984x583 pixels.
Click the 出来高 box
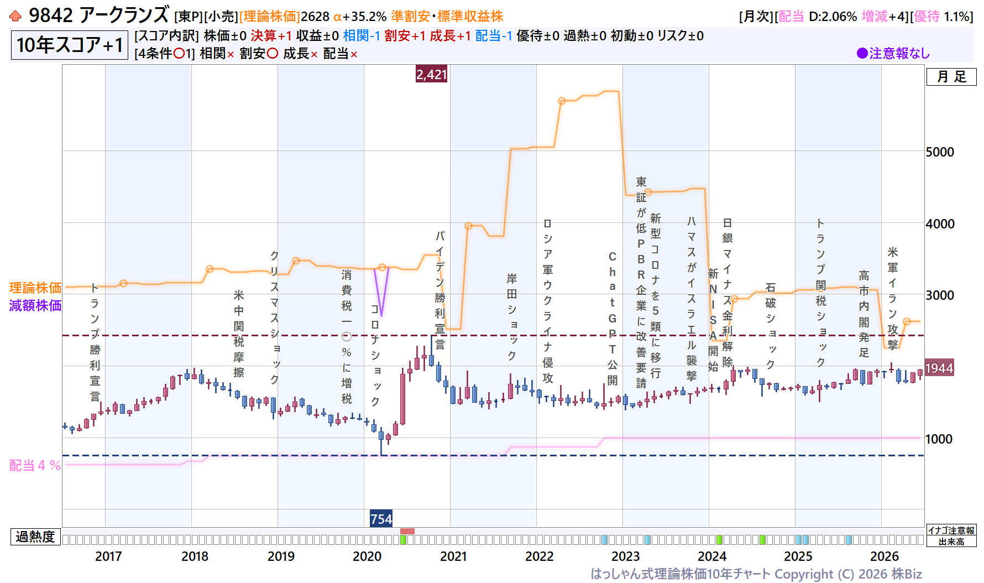coord(951,542)
